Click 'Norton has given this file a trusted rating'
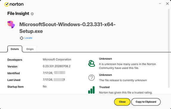 [126, 93]
